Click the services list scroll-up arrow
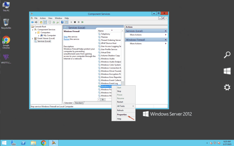The width and height of the screenshot is (234, 146). 122,31
